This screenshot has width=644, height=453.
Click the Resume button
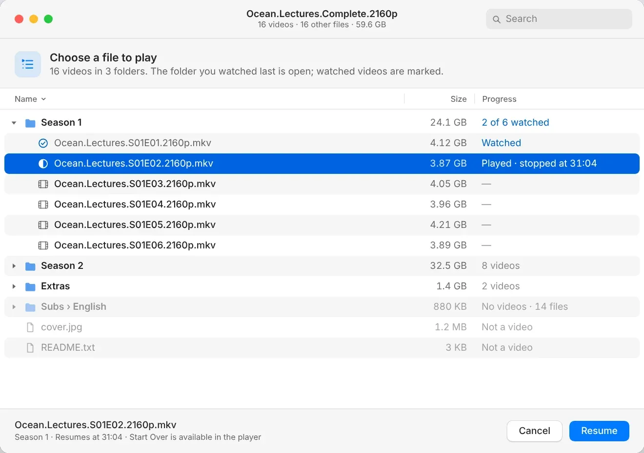[599, 431]
